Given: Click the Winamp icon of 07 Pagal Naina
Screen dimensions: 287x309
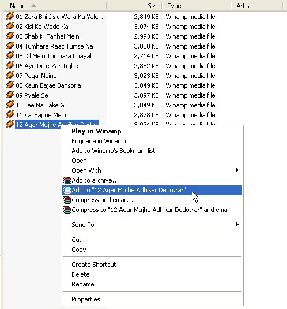Looking at the screenshot, I should [10, 75].
